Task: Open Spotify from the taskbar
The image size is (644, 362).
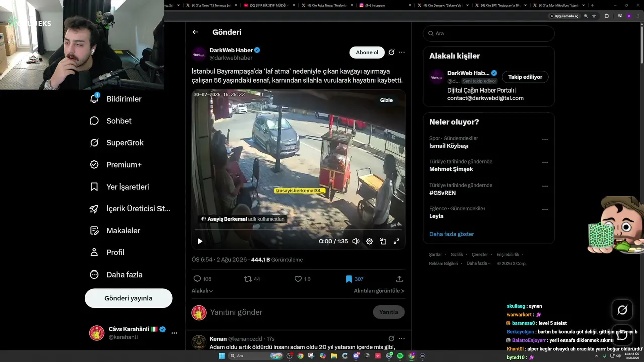Action: pos(400,356)
